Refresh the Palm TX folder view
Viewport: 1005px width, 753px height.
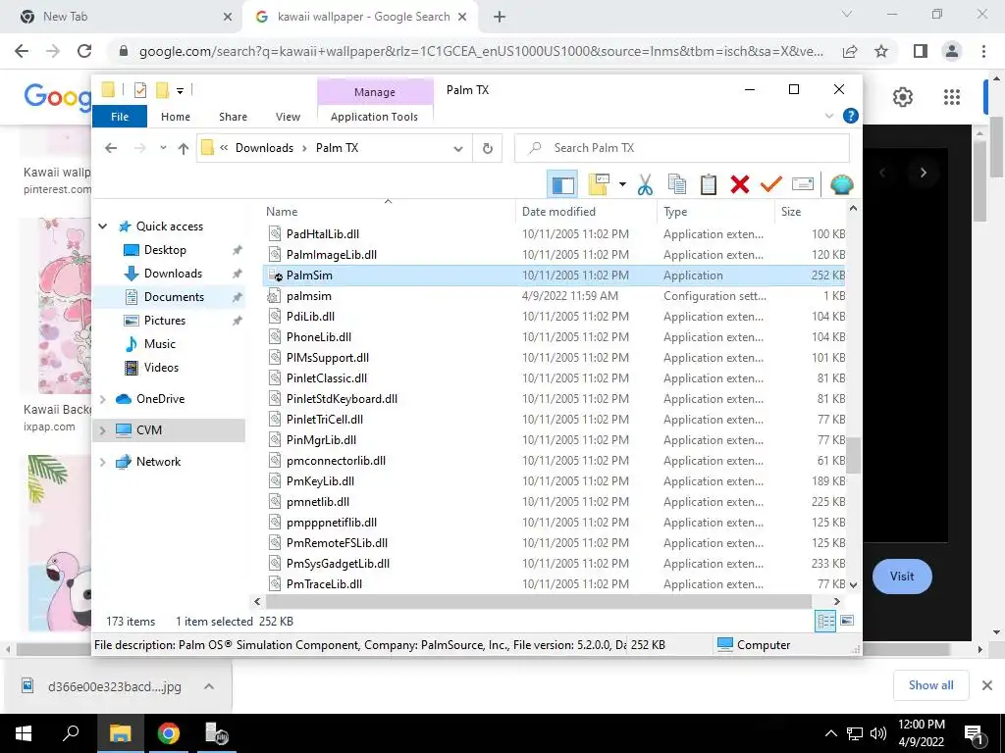[x=488, y=149]
